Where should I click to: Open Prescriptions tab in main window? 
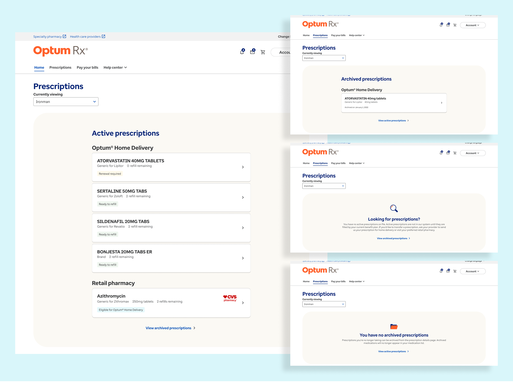coord(60,68)
